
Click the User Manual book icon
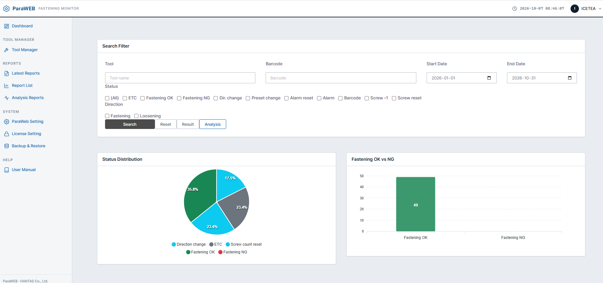(6, 170)
